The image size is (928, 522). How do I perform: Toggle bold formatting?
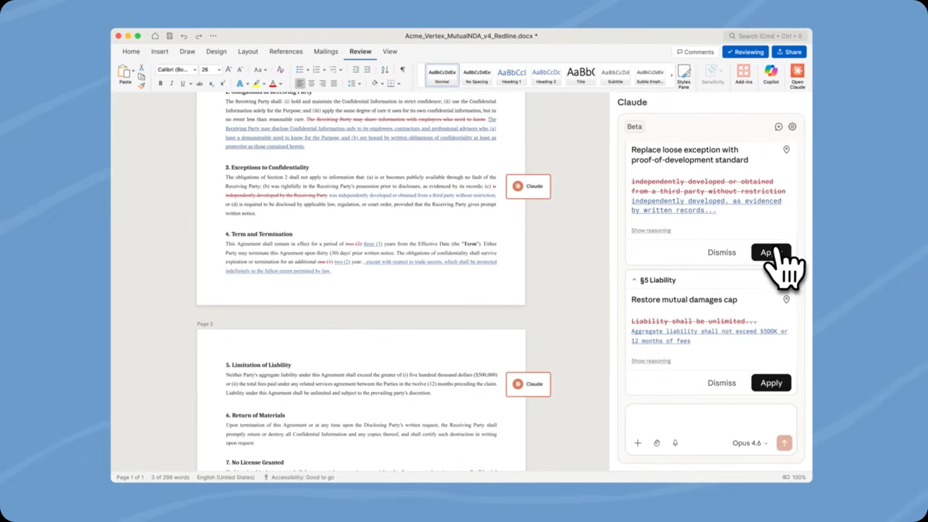click(160, 84)
